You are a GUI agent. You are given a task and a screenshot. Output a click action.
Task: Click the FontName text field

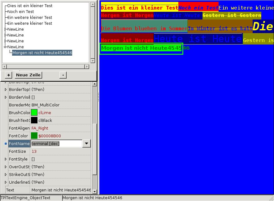click(56, 143)
